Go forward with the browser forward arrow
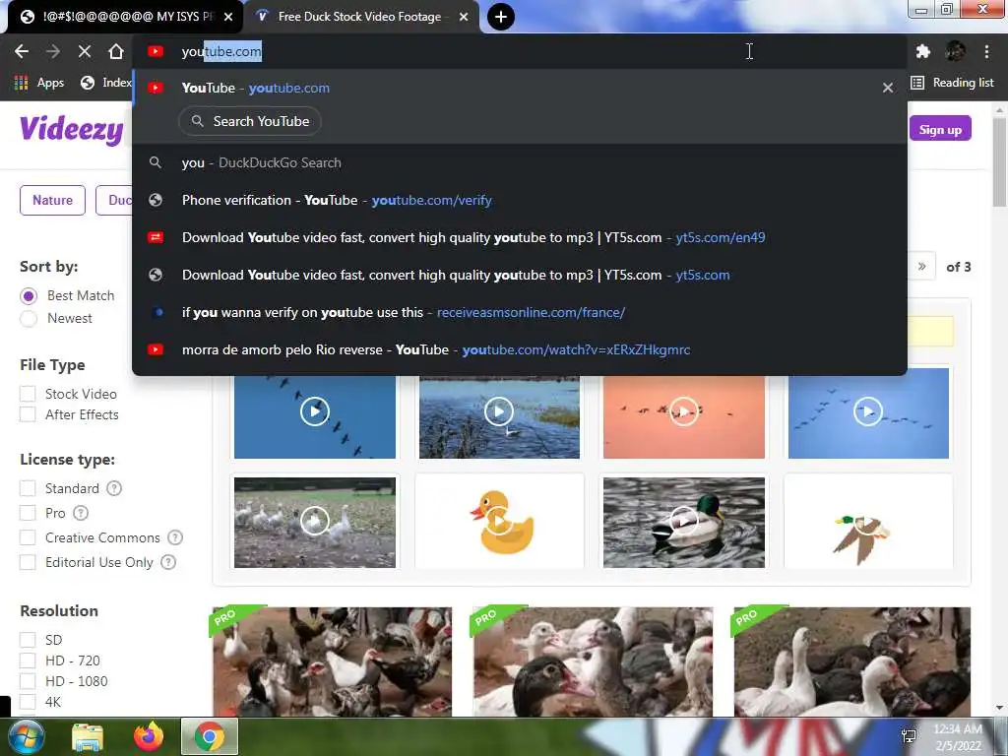This screenshot has width=1008, height=756. [53, 51]
